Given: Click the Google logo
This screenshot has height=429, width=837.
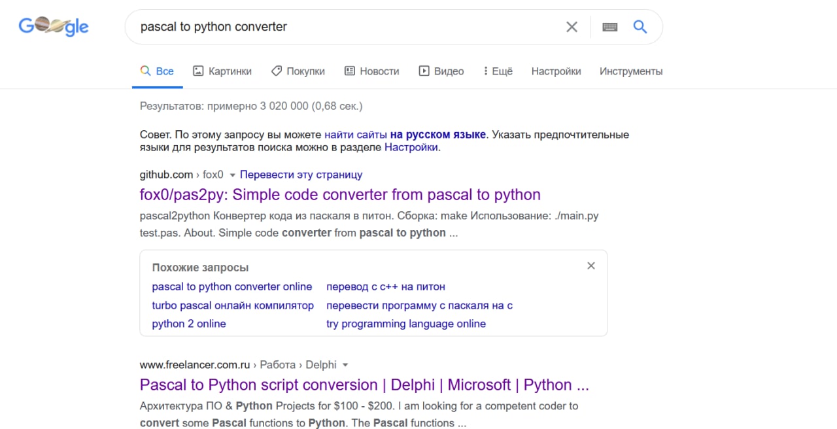Looking at the screenshot, I should click(x=54, y=26).
